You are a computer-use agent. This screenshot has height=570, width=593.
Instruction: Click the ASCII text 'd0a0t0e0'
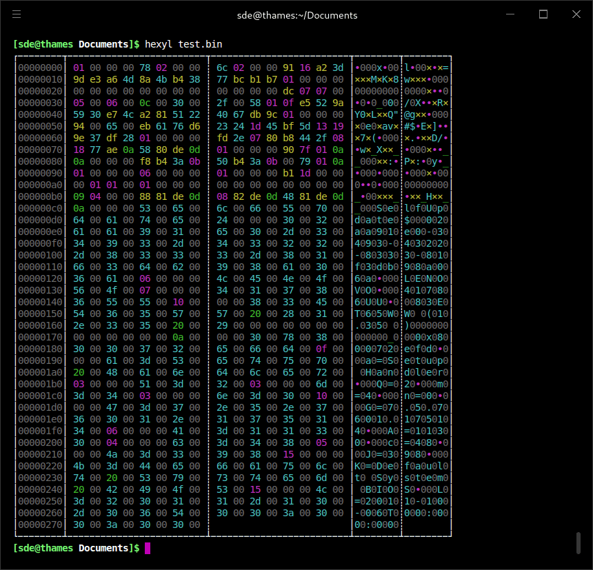click(x=376, y=220)
